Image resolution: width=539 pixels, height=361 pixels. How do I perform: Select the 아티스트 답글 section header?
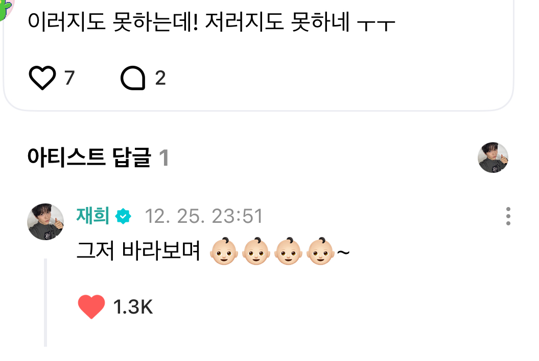(x=89, y=158)
